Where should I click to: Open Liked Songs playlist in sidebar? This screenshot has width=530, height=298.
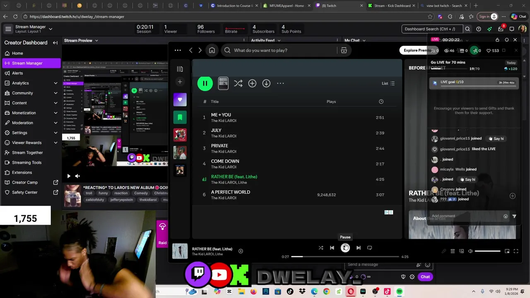pyautogui.click(x=180, y=99)
